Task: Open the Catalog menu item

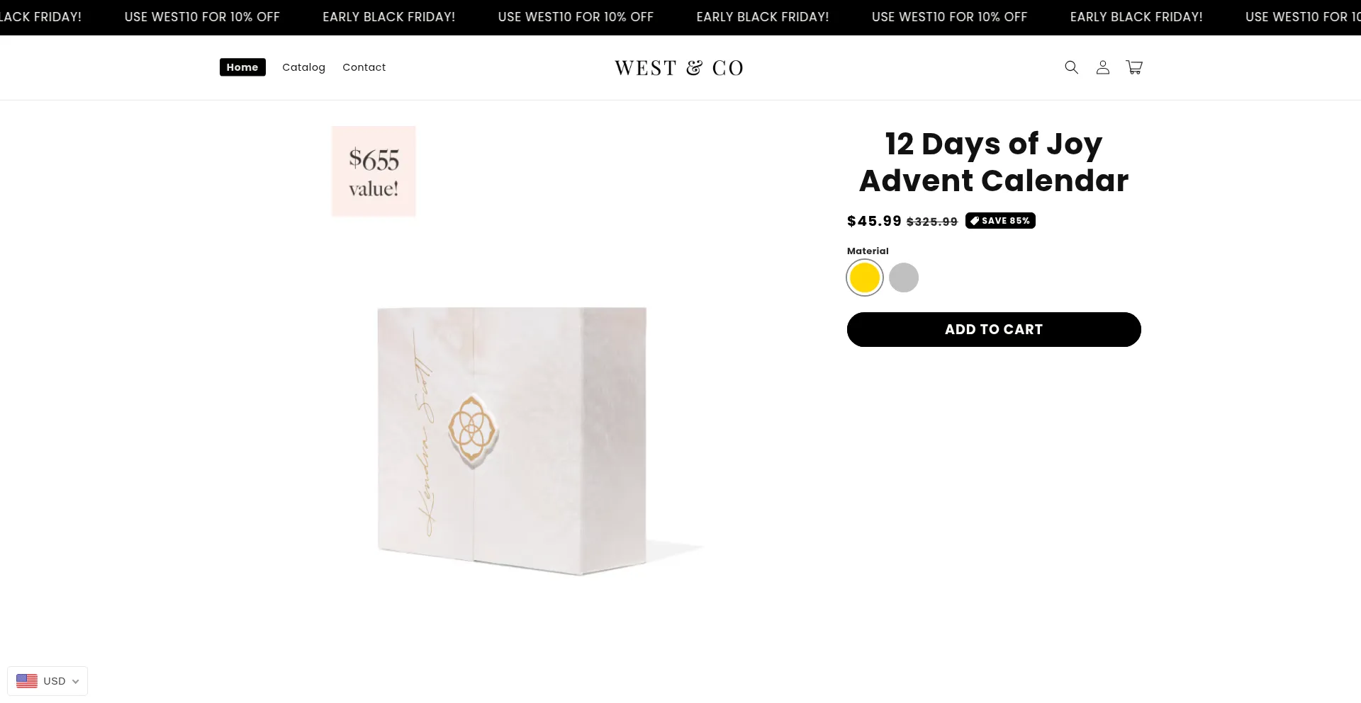Action: [x=303, y=67]
